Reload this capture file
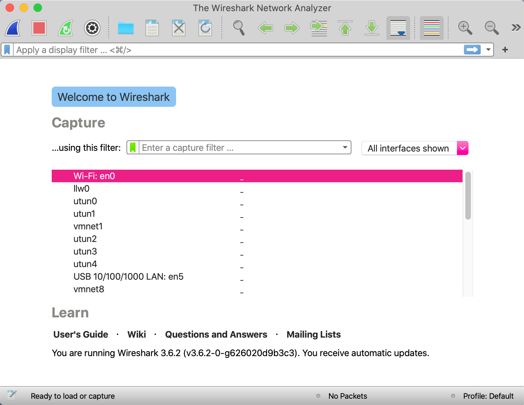This screenshot has height=405, width=524. click(x=205, y=28)
